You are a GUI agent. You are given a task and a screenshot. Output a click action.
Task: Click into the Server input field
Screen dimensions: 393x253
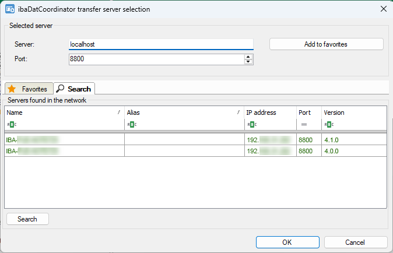(161, 44)
